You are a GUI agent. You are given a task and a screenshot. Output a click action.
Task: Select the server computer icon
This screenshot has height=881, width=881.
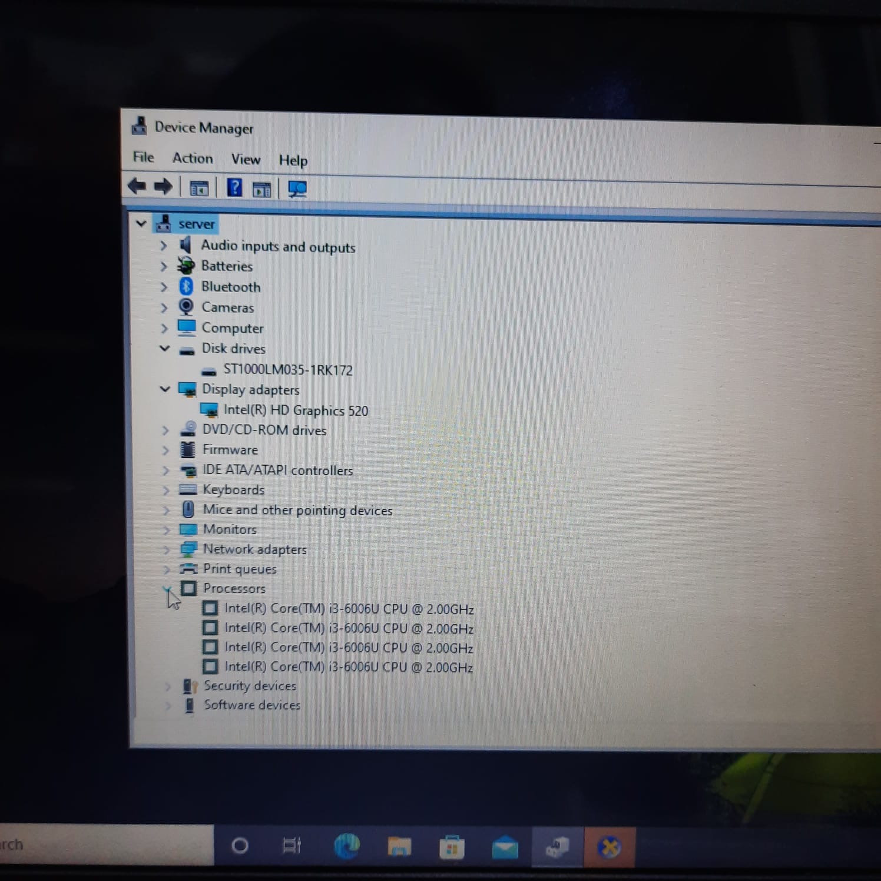click(x=163, y=223)
